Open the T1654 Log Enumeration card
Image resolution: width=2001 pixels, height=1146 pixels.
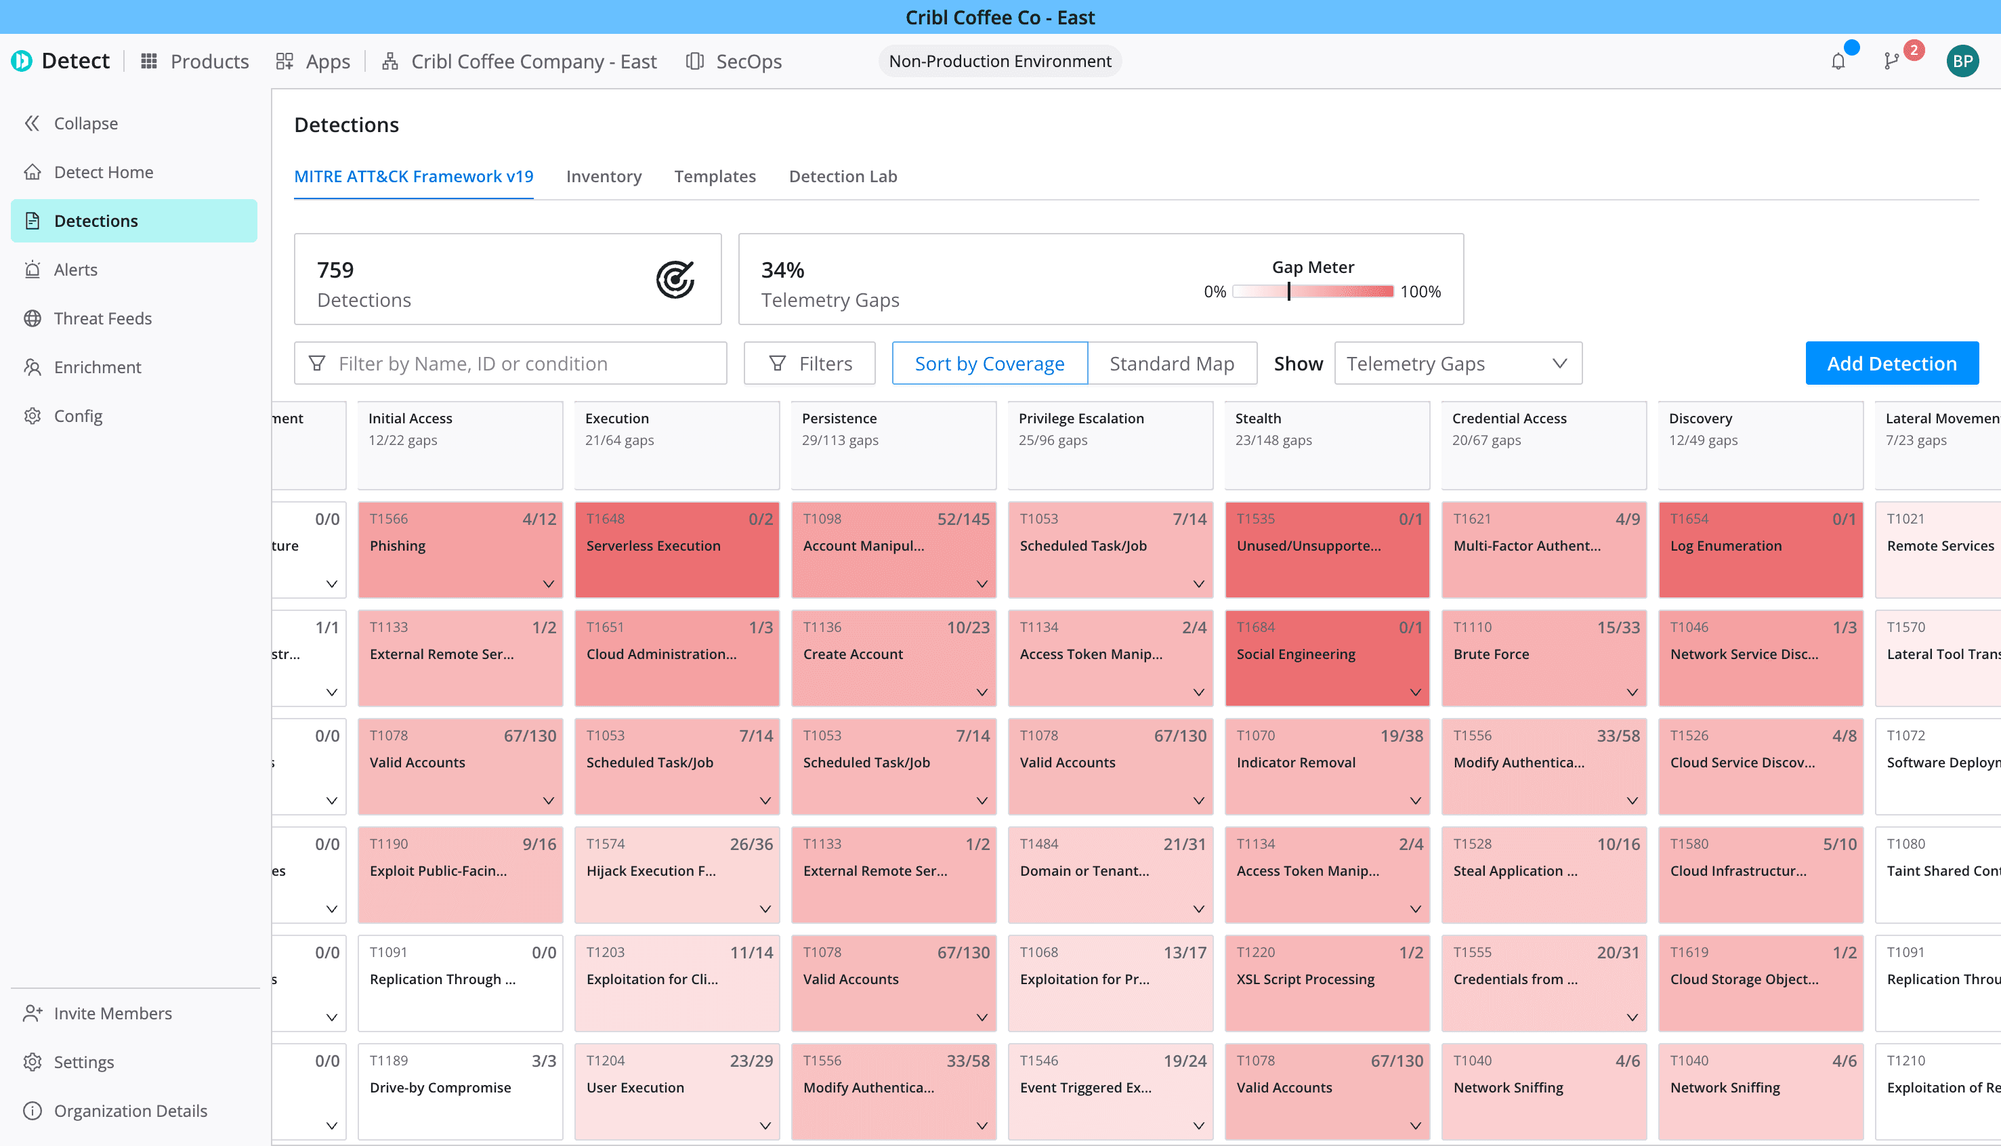pyautogui.click(x=1761, y=549)
